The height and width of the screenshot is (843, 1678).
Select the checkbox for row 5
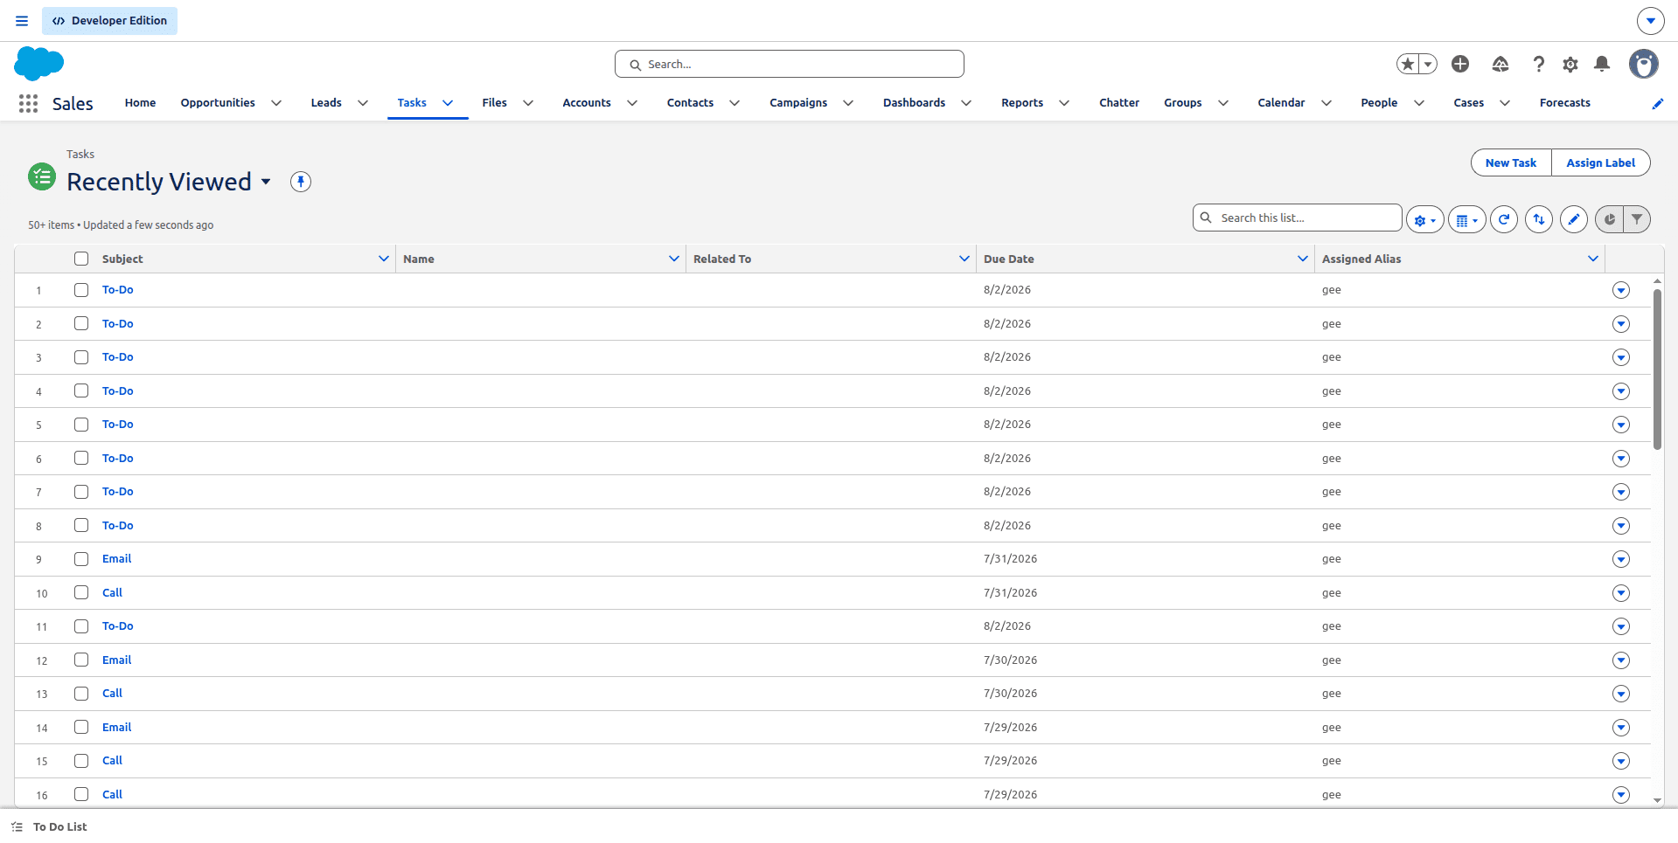pyautogui.click(x=81, y=425)
